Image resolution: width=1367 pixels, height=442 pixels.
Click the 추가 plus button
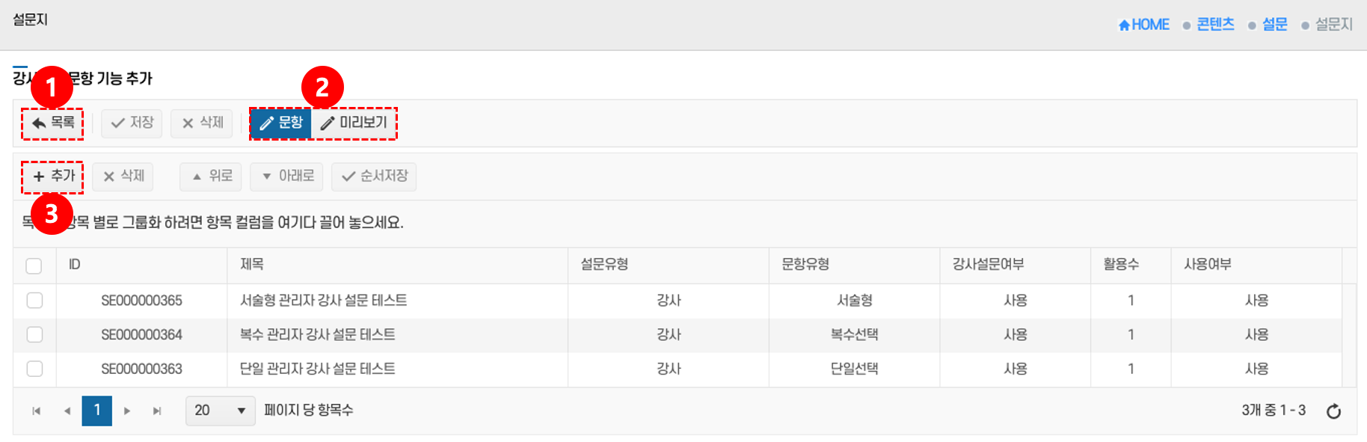click(x=53, y=177)
